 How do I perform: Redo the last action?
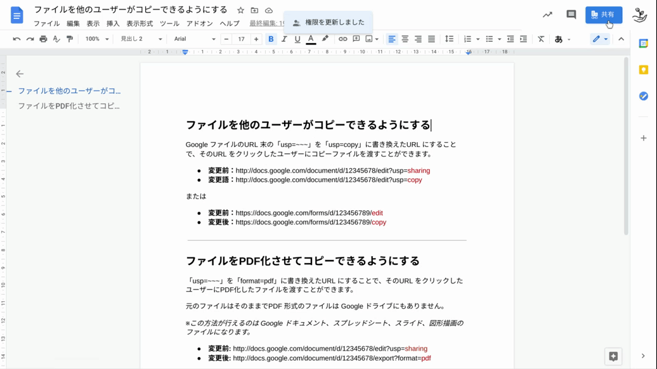30,39
